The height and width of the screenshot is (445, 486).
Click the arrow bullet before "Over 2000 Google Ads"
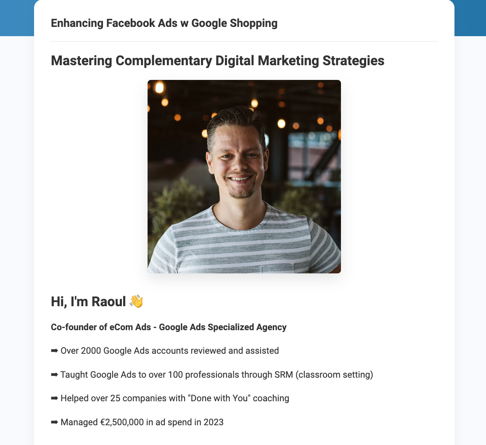[55, 351]
